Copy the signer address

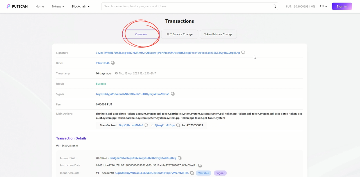point(173,94)
